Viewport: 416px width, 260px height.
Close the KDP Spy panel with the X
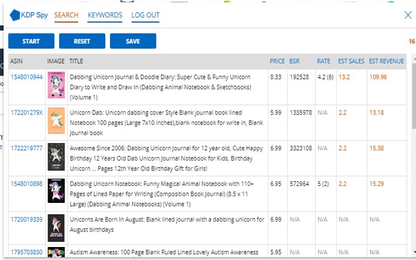click(408, 15)
